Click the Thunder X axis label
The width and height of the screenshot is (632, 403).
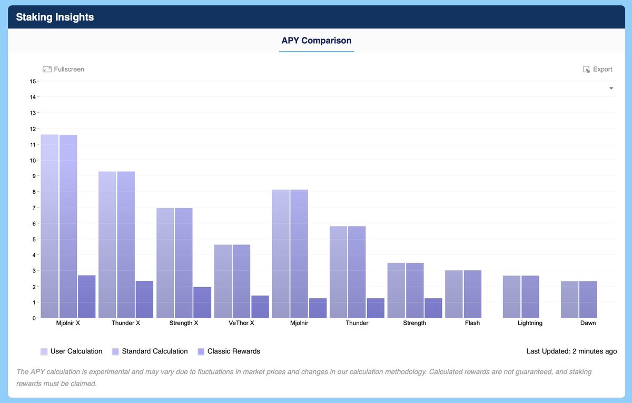(126, 323)
